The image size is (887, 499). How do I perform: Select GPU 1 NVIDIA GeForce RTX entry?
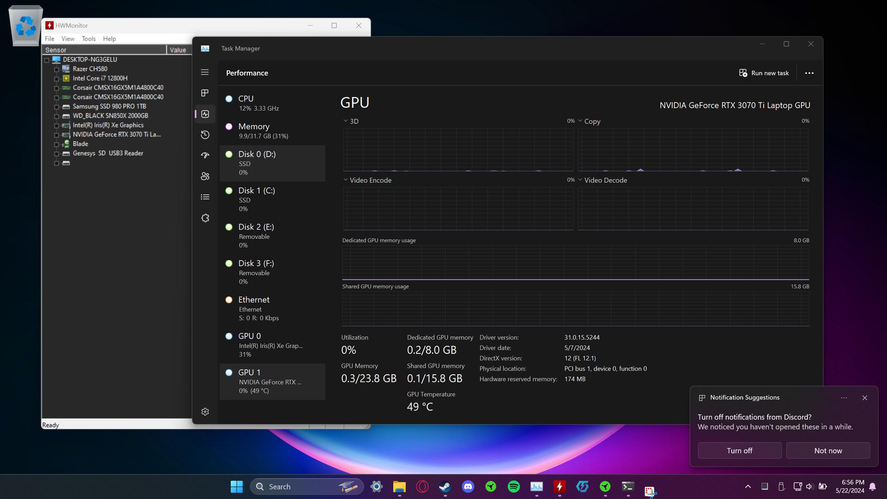click(x=273, y=382)
